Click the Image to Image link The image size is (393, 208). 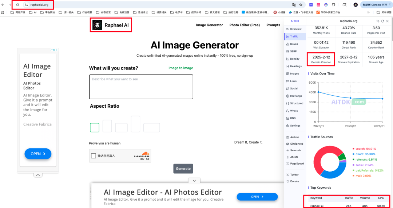181,68
